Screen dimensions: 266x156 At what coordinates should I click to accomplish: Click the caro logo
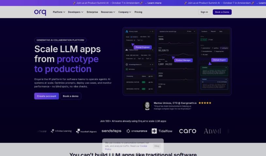pyautogui.click(x=188, y=131)
